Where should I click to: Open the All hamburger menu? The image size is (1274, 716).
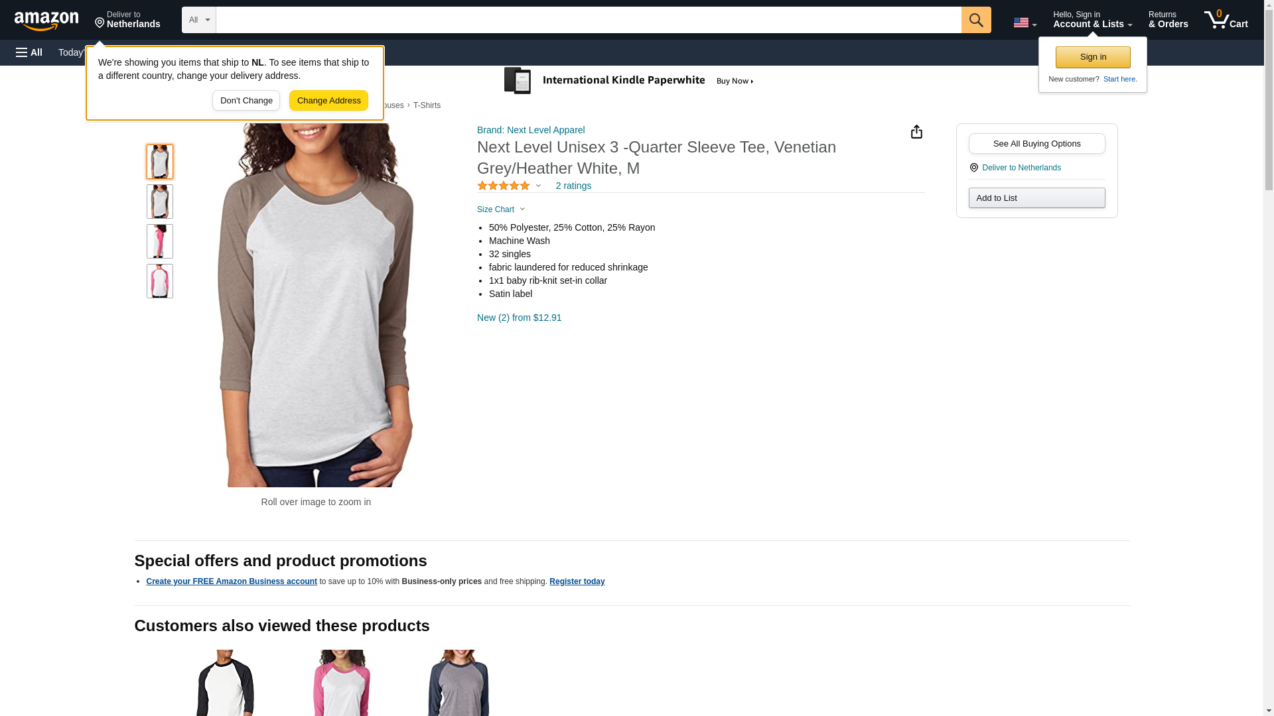pos(29,52)
